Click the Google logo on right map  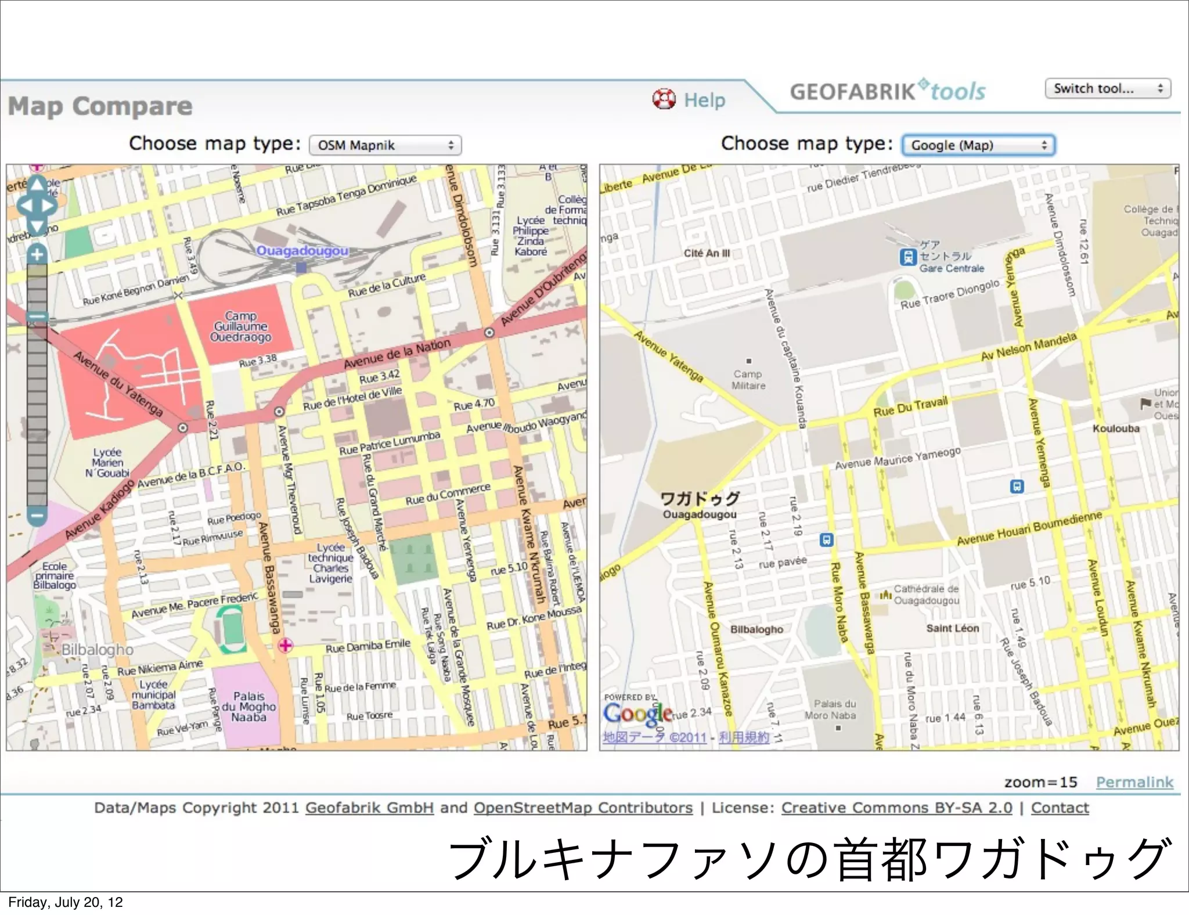point(637,714)
